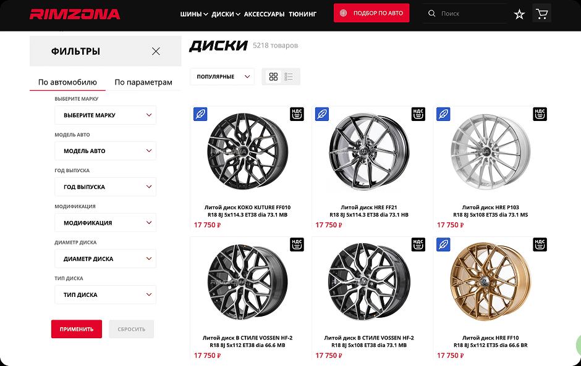Viewport: 581px width, 366px height.
Task: Click blue feather badge on HRE FF10
Action: tap(443, 244)
